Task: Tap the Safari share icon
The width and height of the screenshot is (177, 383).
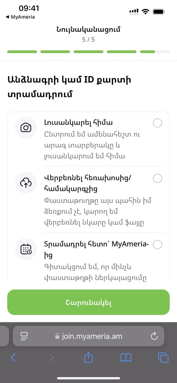Action: coord(88,357)
